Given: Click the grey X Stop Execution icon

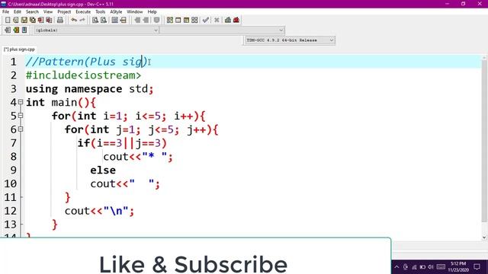Looking at the screenshot, I should [x=217, y=20].
